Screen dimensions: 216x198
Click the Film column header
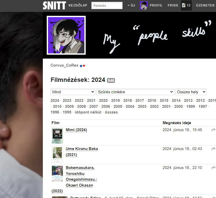[55, 123]
